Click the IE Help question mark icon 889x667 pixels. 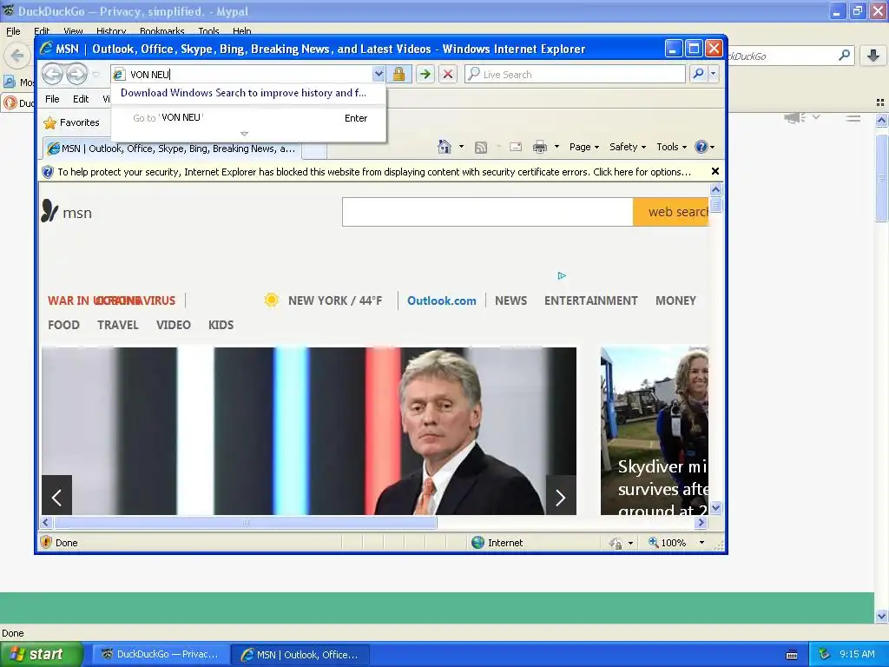click(x=701, y=147)
